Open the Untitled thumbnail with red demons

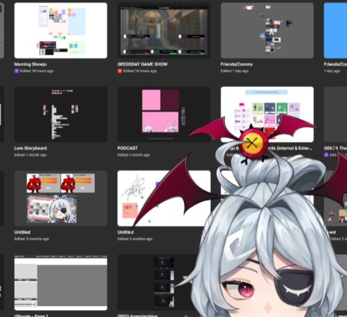61,198
